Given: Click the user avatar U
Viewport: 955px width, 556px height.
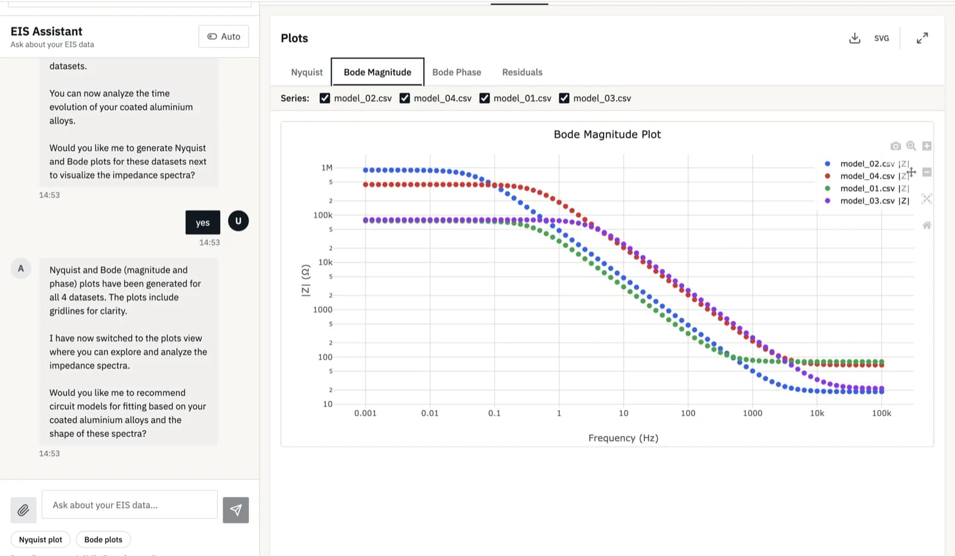Looking at the screenshot, I should (238, 221).
